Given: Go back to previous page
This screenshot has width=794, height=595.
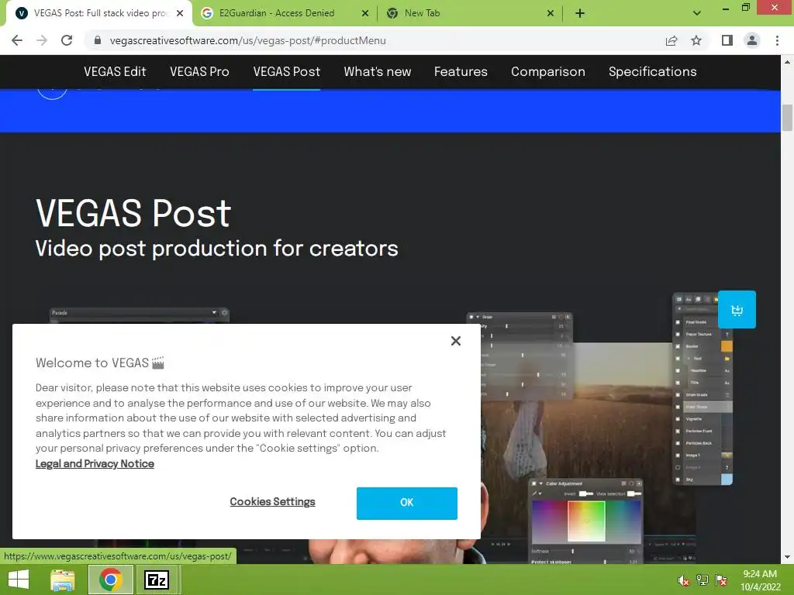Looking at the screenshot, I should (x=17, y=40).
